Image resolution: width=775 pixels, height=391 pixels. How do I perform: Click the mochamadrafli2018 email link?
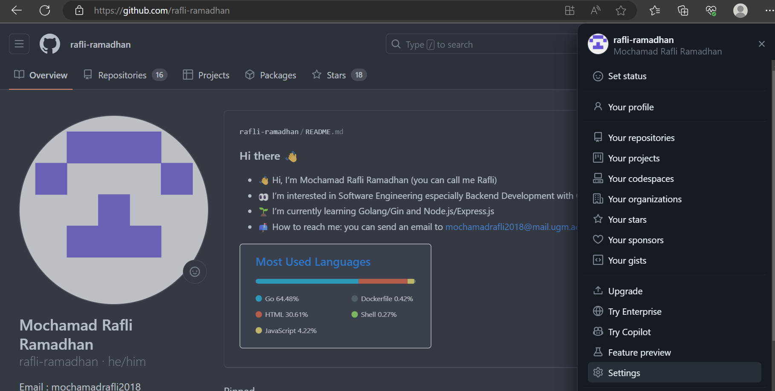click(510, 227)
